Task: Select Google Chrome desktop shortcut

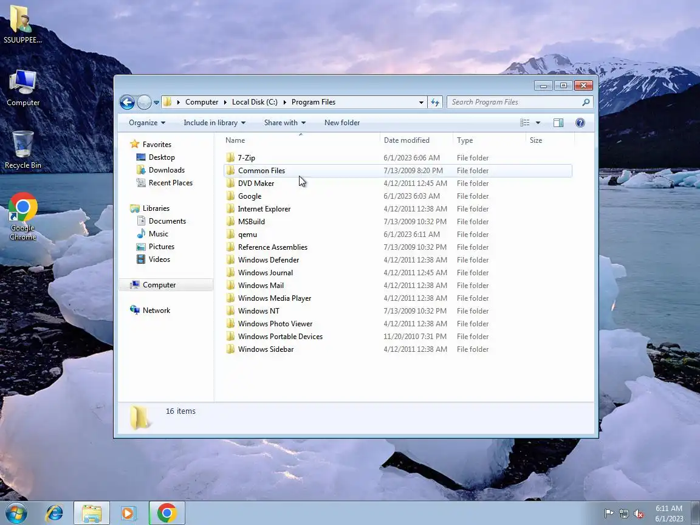Action: coord(22,217)
